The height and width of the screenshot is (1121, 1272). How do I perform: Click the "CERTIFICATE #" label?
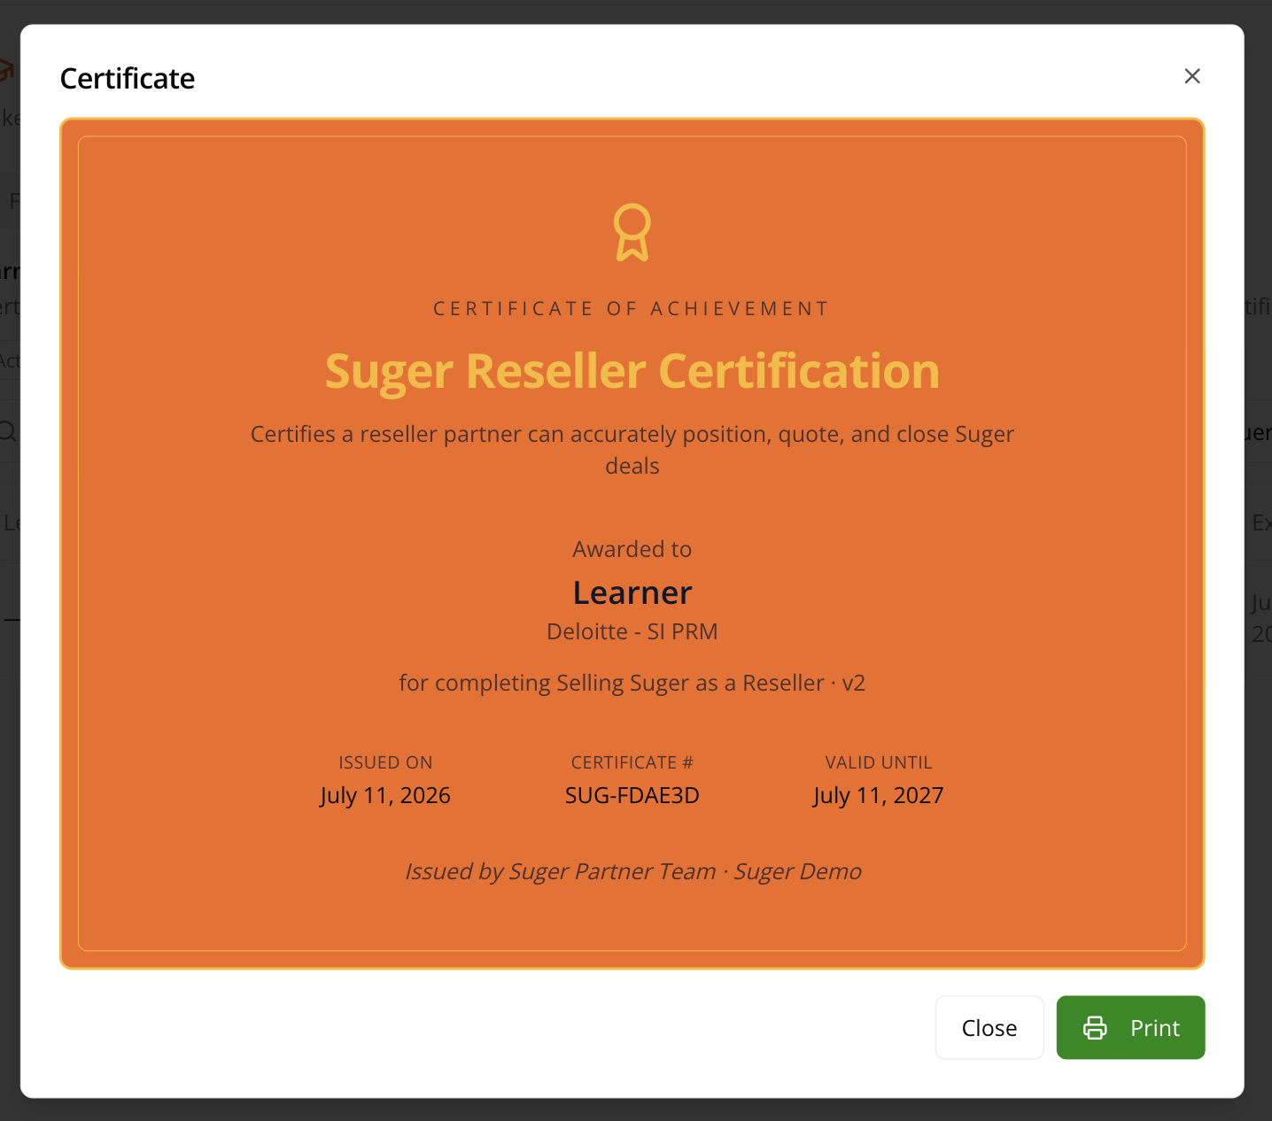(632, 762)
